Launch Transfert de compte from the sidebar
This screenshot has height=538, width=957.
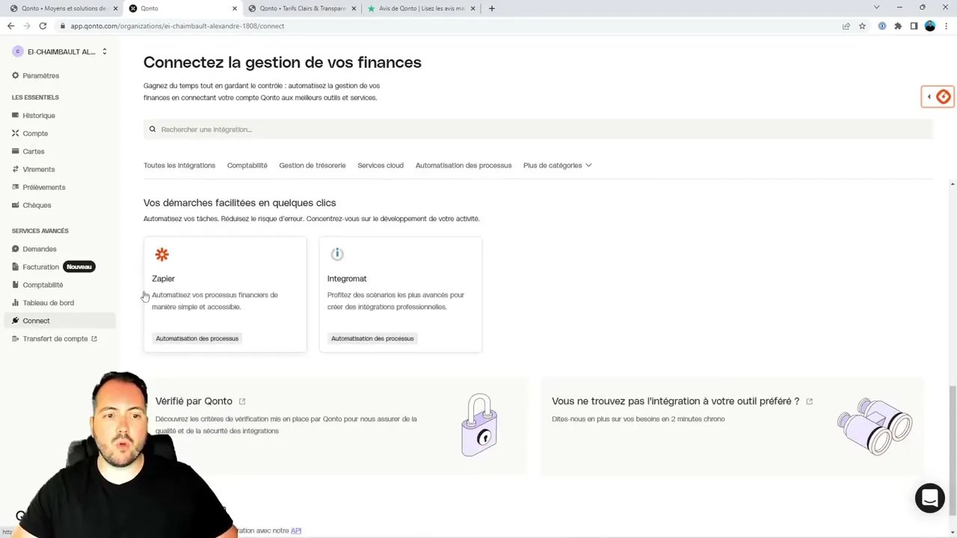[x=55, y=338]
